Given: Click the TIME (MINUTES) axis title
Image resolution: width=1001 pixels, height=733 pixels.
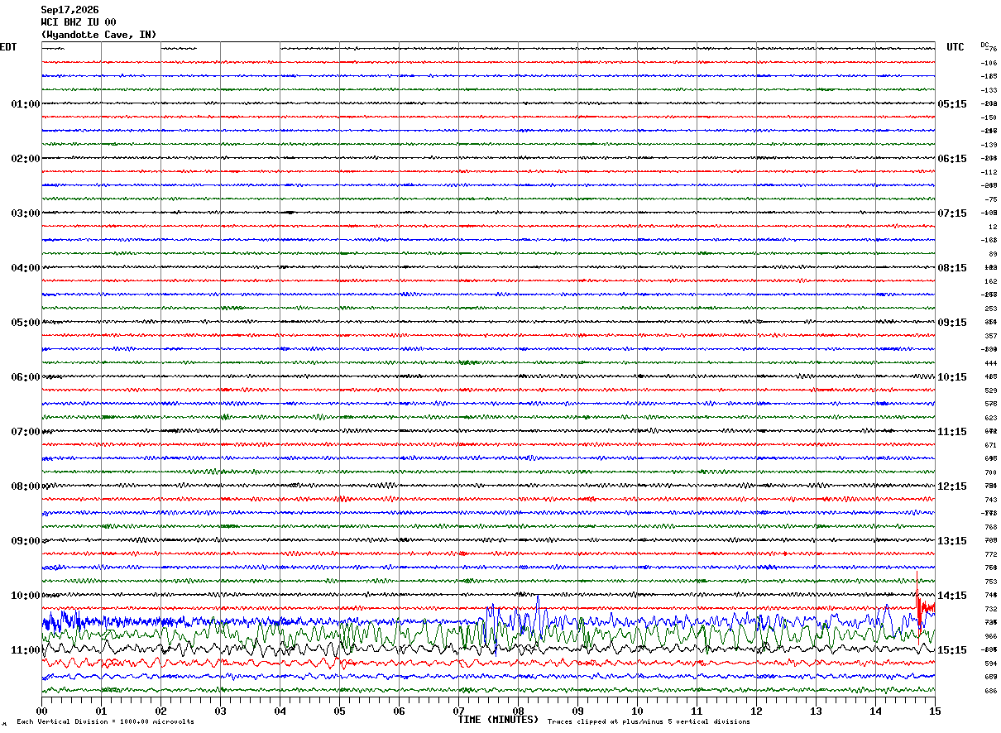Looking at the screenshot, I should click(x=498, y=720).
